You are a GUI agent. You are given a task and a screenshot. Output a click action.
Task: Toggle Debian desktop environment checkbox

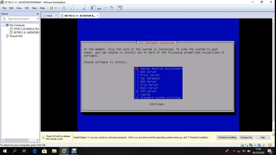coord(136,69)
